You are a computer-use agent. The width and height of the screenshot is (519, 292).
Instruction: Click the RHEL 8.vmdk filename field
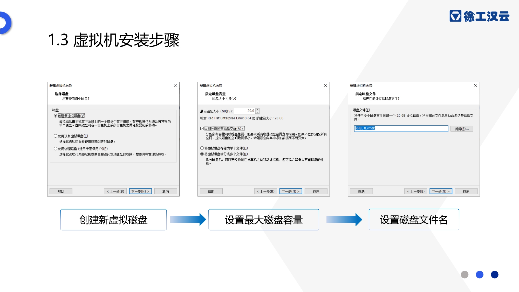[x=401, y=128]
